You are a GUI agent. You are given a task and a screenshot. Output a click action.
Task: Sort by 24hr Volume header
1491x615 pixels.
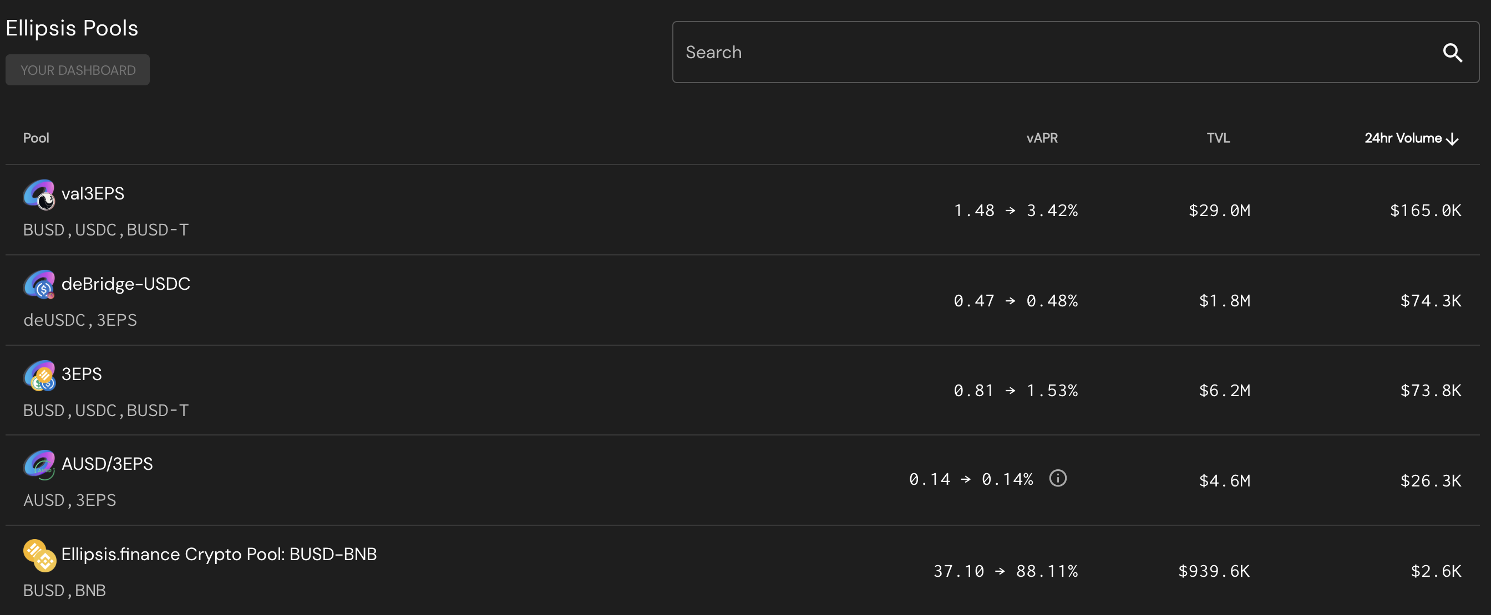(x=1402, y=138)
